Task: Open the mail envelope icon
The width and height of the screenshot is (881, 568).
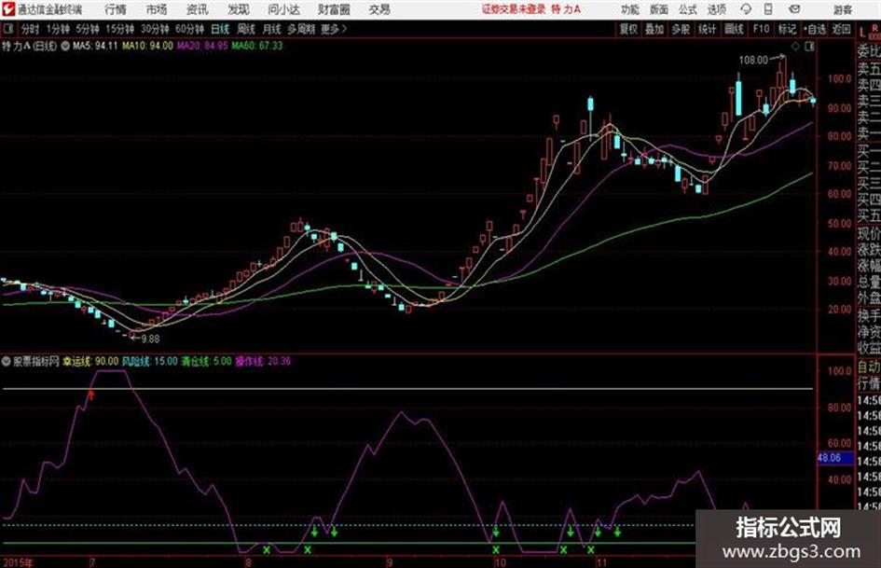Action: pos(794,9)
